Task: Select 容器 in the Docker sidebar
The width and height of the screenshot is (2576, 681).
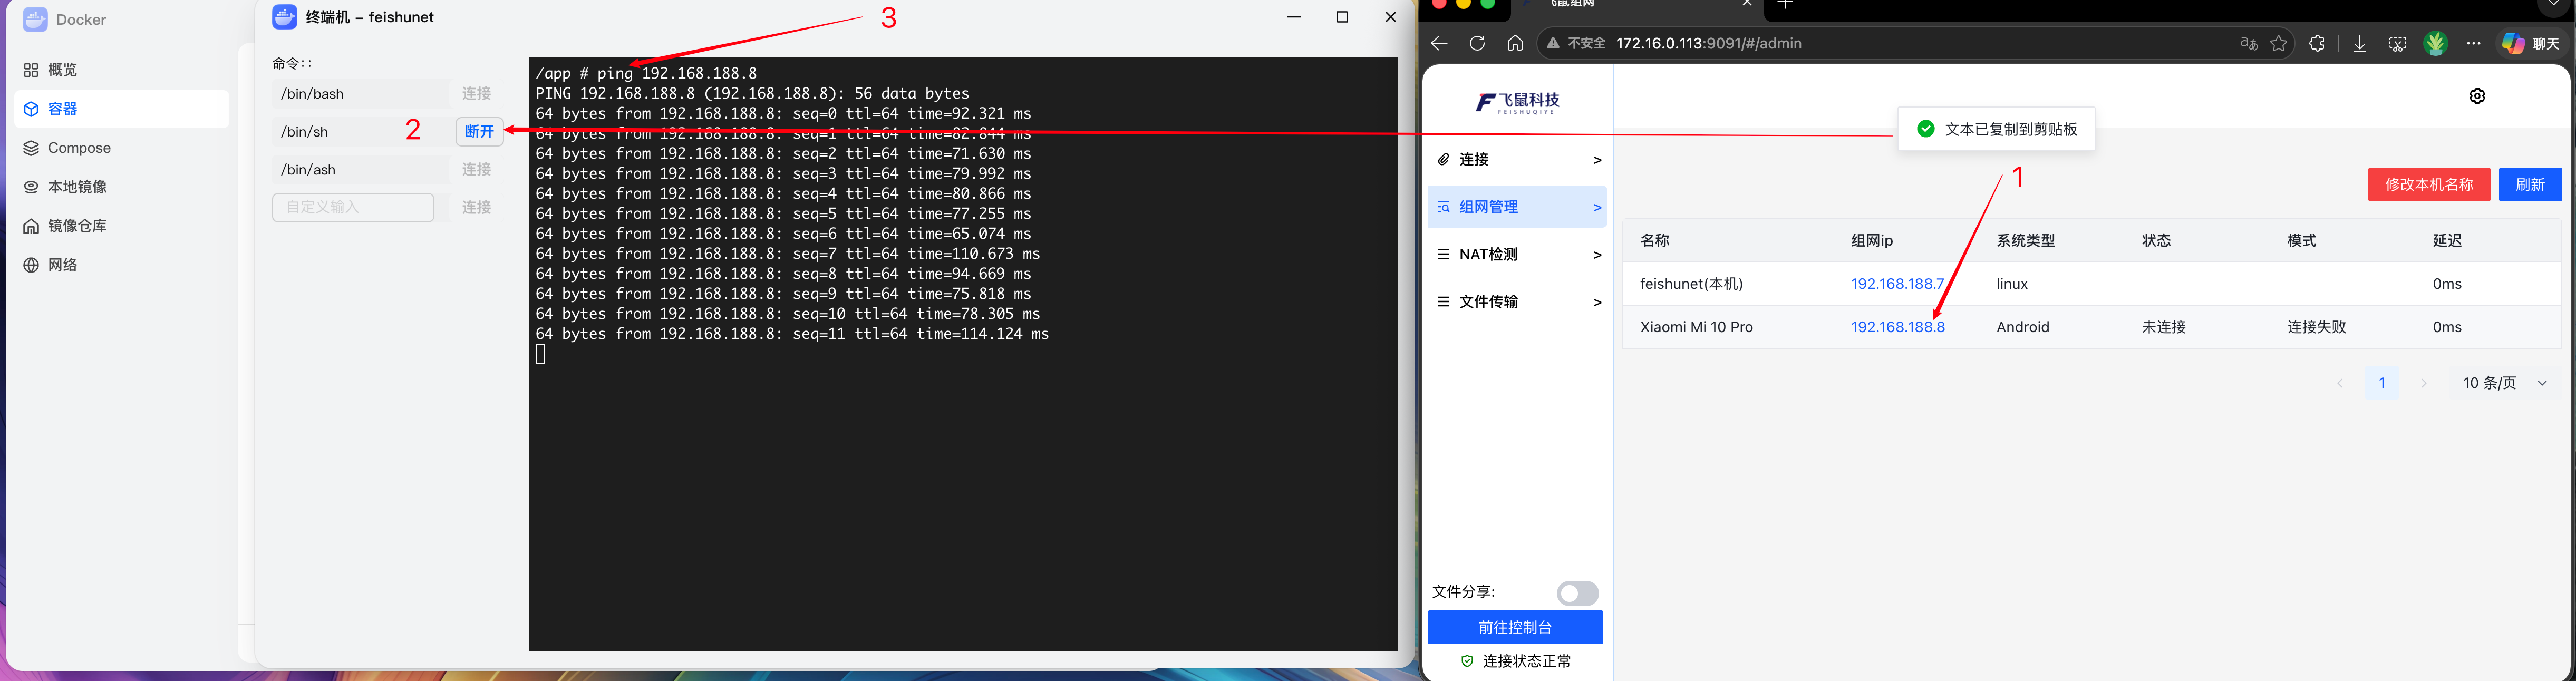Action: point(122,109)
